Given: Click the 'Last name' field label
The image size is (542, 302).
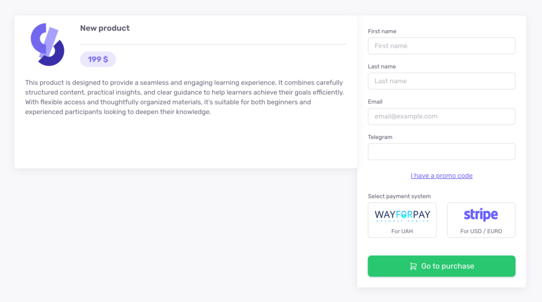Looking at the screenshot, I should coord(382,67).
